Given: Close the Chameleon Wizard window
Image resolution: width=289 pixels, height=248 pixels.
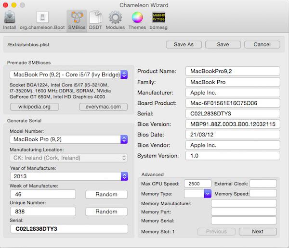Looking at the screenshot, I should [x=5, y=5].
